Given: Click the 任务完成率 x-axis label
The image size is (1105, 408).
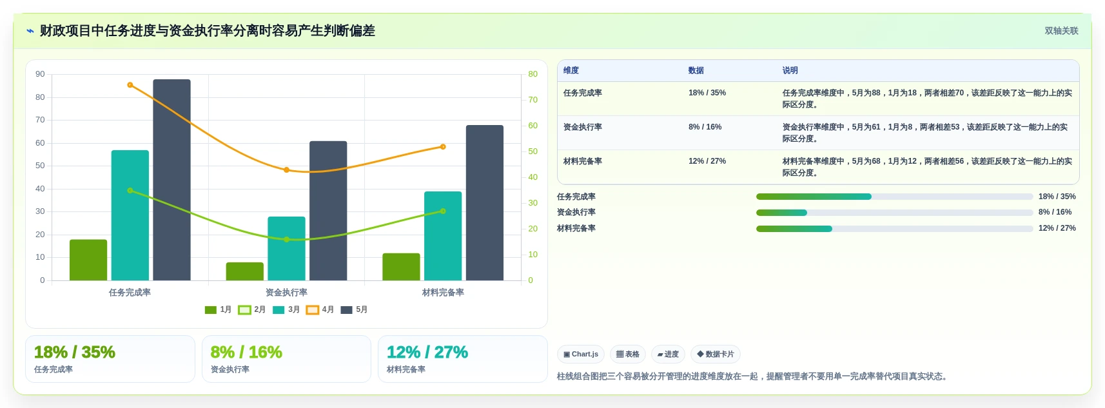Looking at the screenshot, I should (x=130, y=293).
